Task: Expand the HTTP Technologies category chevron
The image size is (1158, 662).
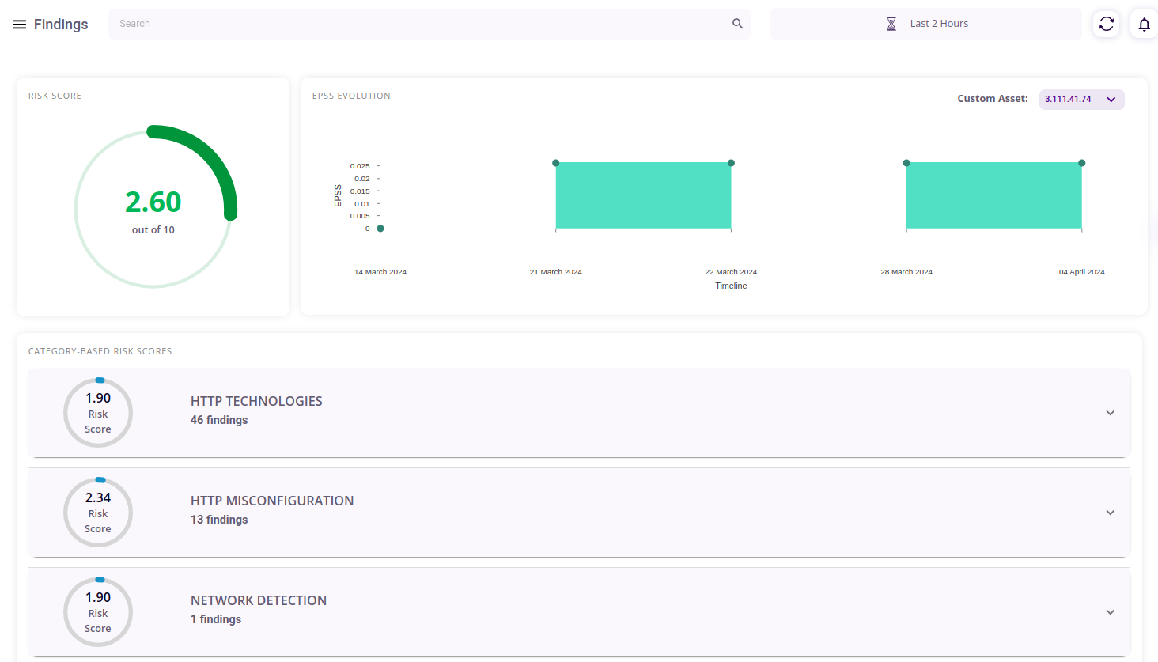Action: click(1111, 413)
